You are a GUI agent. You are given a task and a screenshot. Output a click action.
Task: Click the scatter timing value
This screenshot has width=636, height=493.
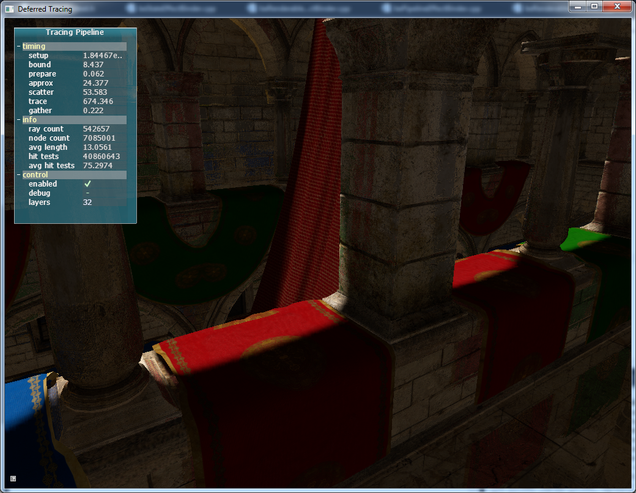click(94, 92)
